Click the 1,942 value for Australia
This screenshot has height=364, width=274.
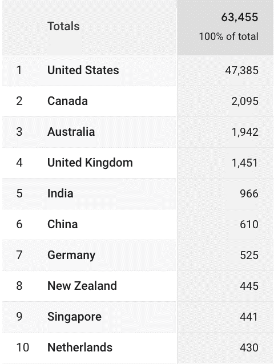pyautogui.click(x=245, y=132)
